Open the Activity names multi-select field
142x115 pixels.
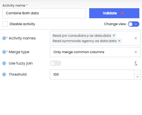(92, 38)
